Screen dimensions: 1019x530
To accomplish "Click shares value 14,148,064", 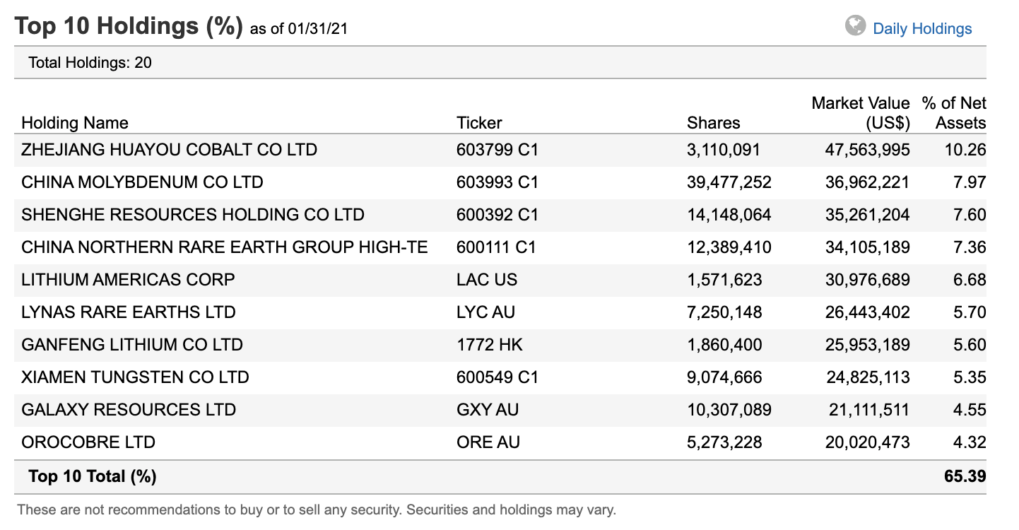I will pos(729,215).
